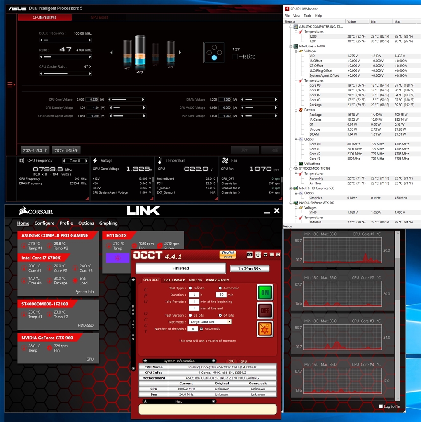Click the H110iGTX Pump icon in Corsair Link
The width and height of the screenshot is (421, 422).
click(160, 246)
